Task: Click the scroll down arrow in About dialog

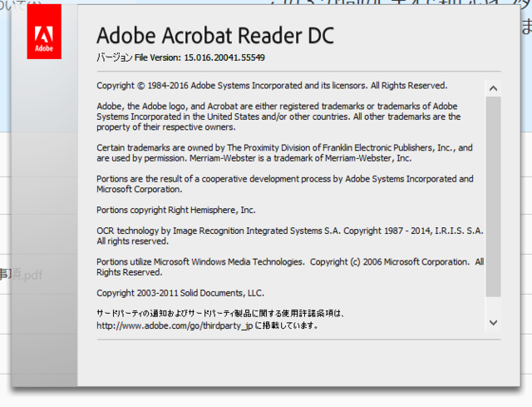Action: coord(493,322)
